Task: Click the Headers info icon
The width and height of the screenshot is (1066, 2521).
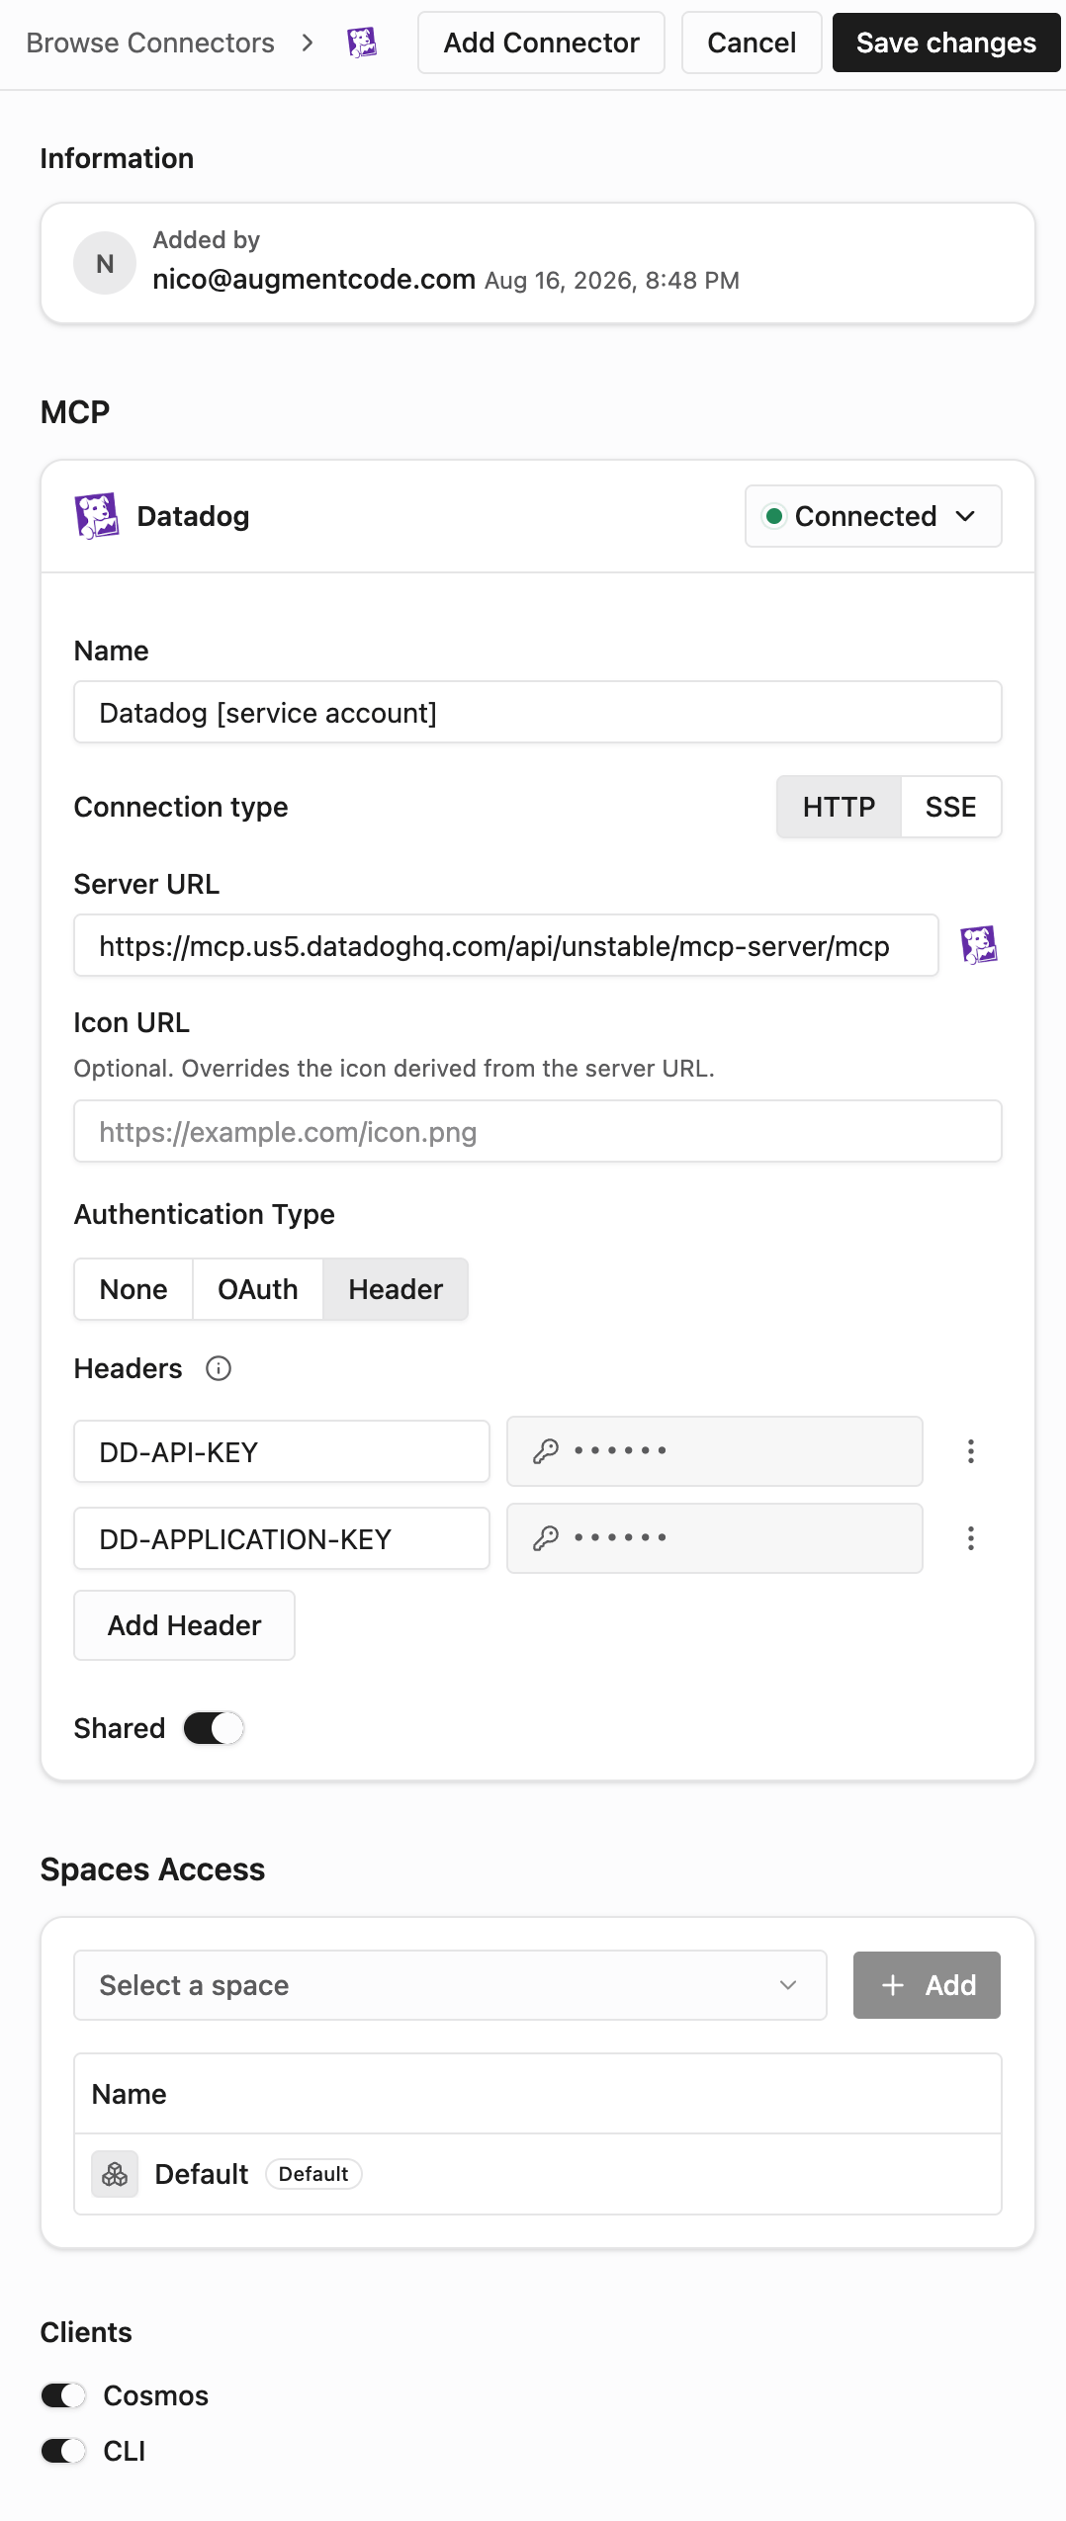Action: point(219,1368)
